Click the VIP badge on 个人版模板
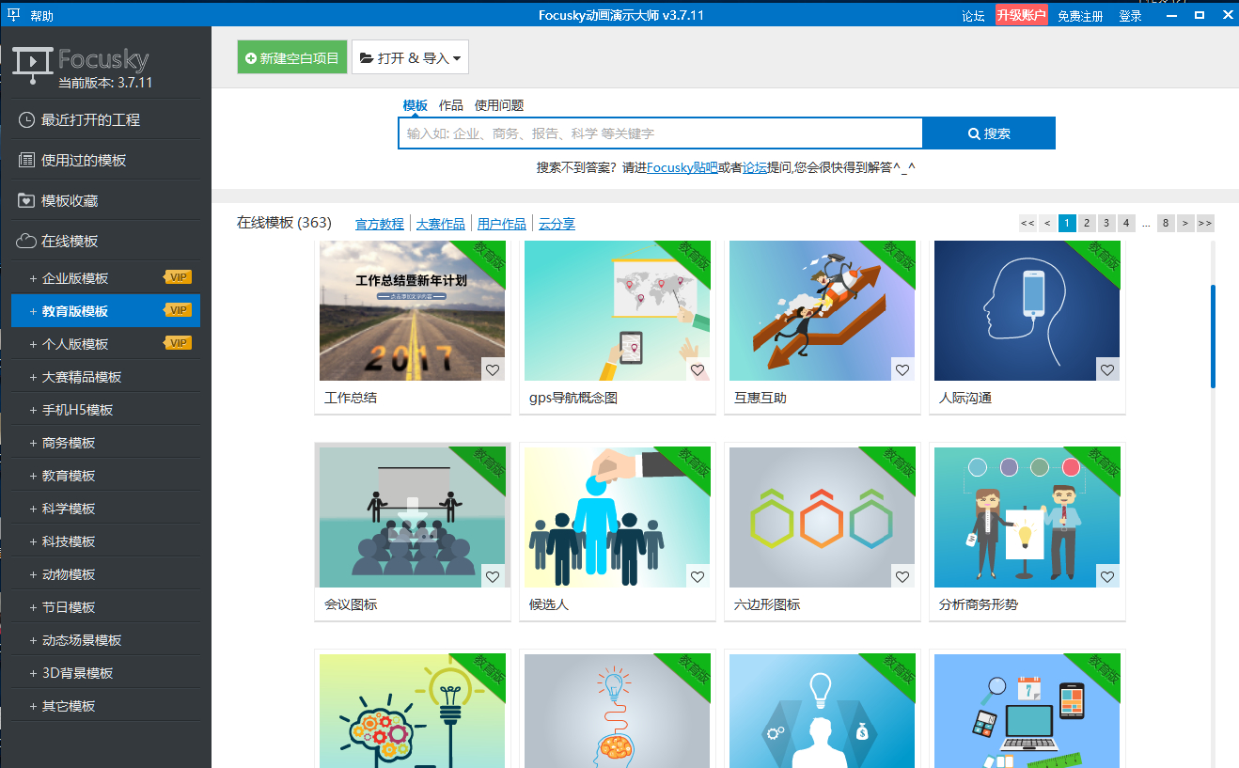The height and width of the screenshot is (768, 1239). coord(179,343)
